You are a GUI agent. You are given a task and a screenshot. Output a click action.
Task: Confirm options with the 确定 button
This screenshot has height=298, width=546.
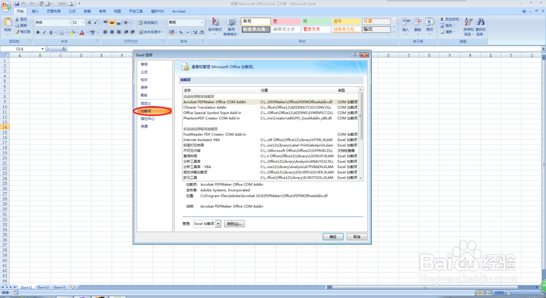pos(333,237)
